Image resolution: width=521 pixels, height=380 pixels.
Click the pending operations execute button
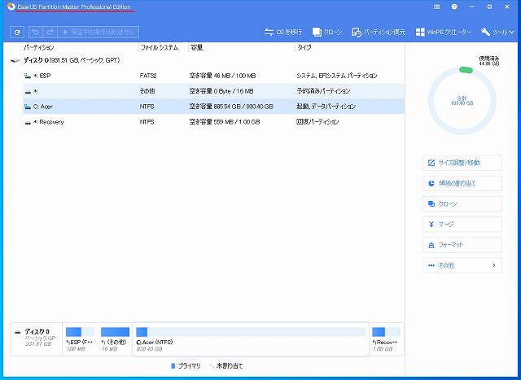[98, 32]
